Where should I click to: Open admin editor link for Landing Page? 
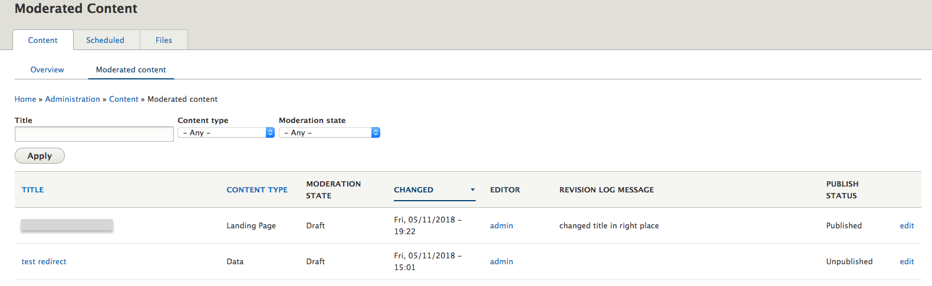tap(502, 225)
